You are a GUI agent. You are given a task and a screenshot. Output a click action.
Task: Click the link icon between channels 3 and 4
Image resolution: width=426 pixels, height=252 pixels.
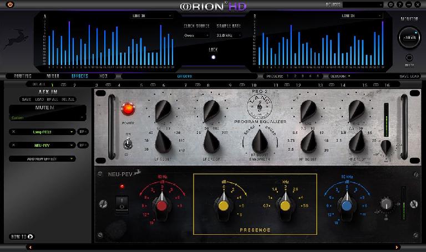point(108,85)
